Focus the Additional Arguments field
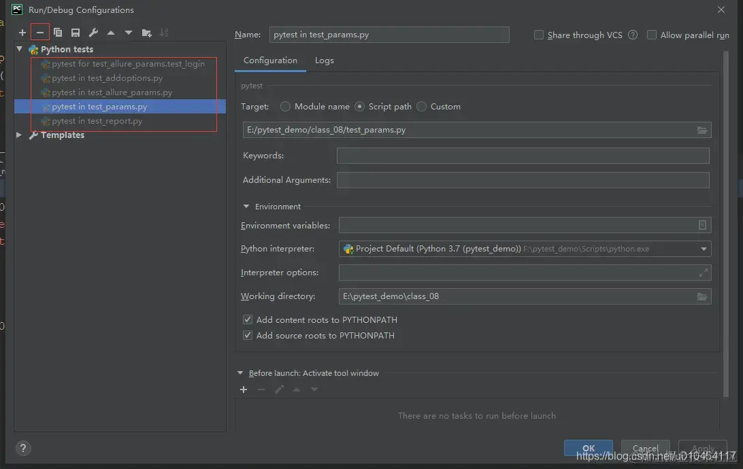Viewport: 743px width, 469px height. 523,180
